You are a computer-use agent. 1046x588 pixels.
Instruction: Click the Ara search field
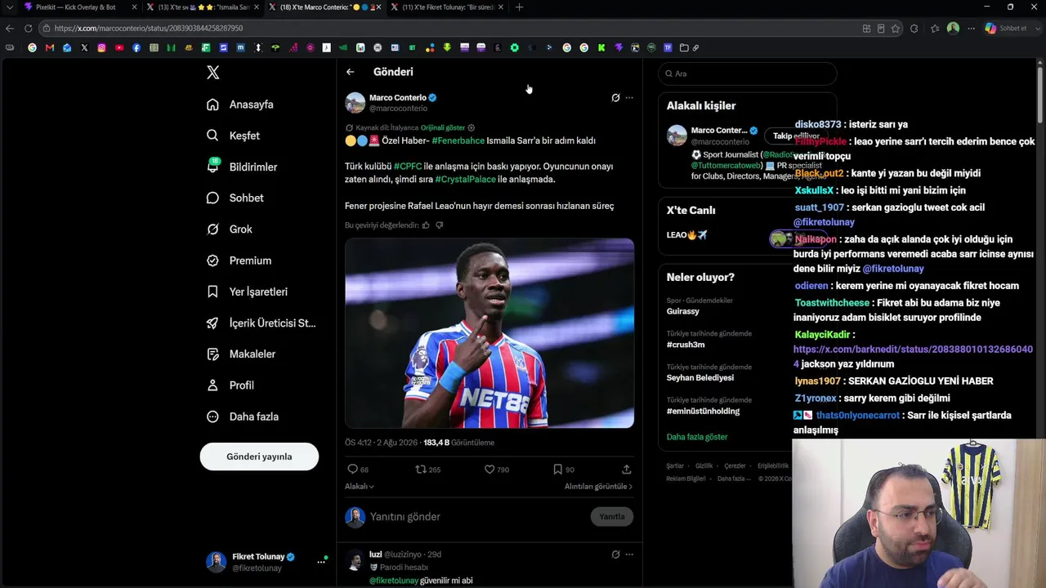point(748,73)
